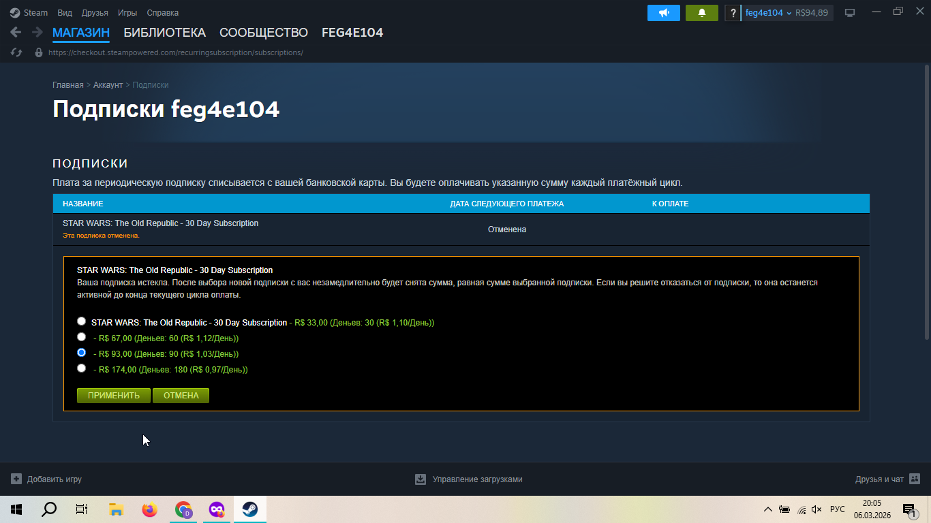The height and width of the screenshot is (523, 931).
Task: Select the 30 Day R$ 33,00 option
Action: tap(82, 321)
